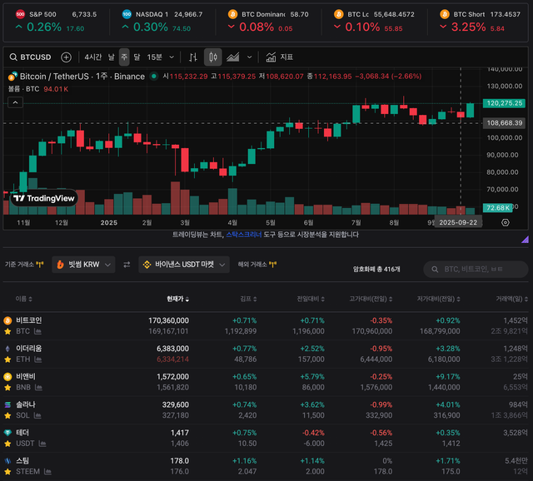Viewport: 533px width, 481px height.
Task: Toggle favorite star for 비트코인
Action: (8, 331)
